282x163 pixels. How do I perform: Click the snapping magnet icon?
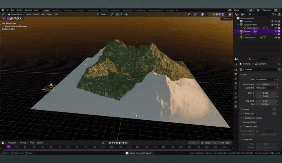point(117,14)
